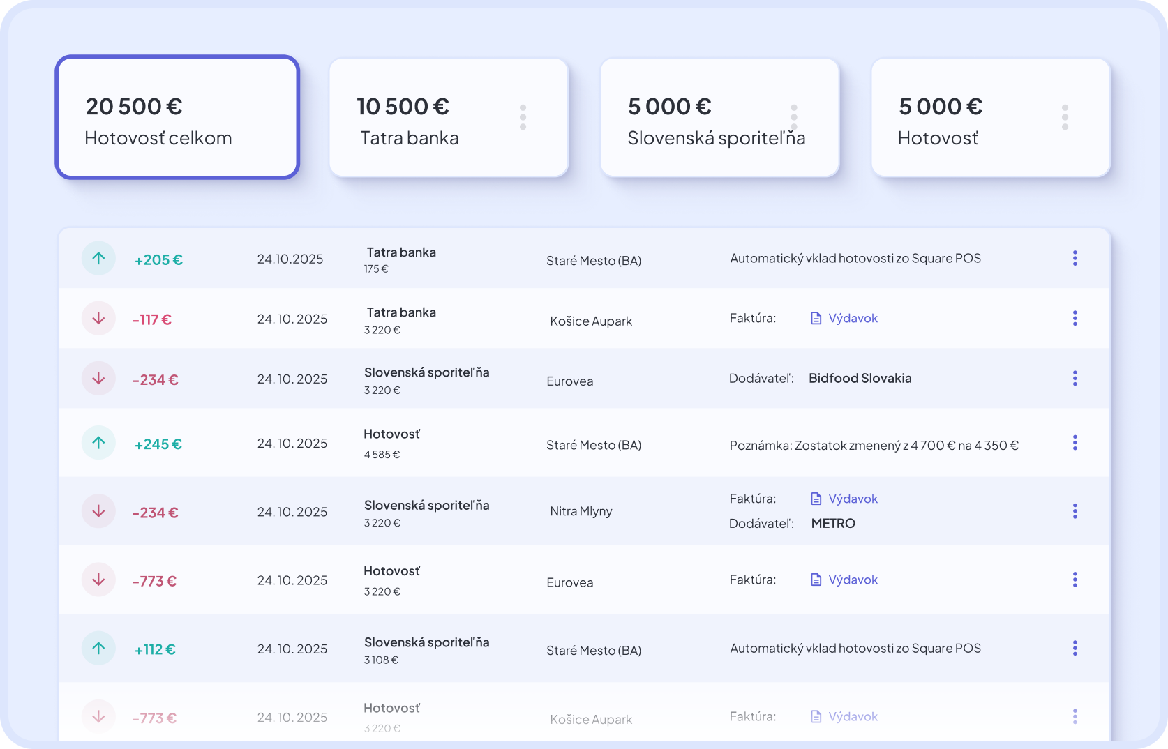The height and width of the screenshot is (749, 1168).
Task: Click amount +112 €
Action: [155, 650]
